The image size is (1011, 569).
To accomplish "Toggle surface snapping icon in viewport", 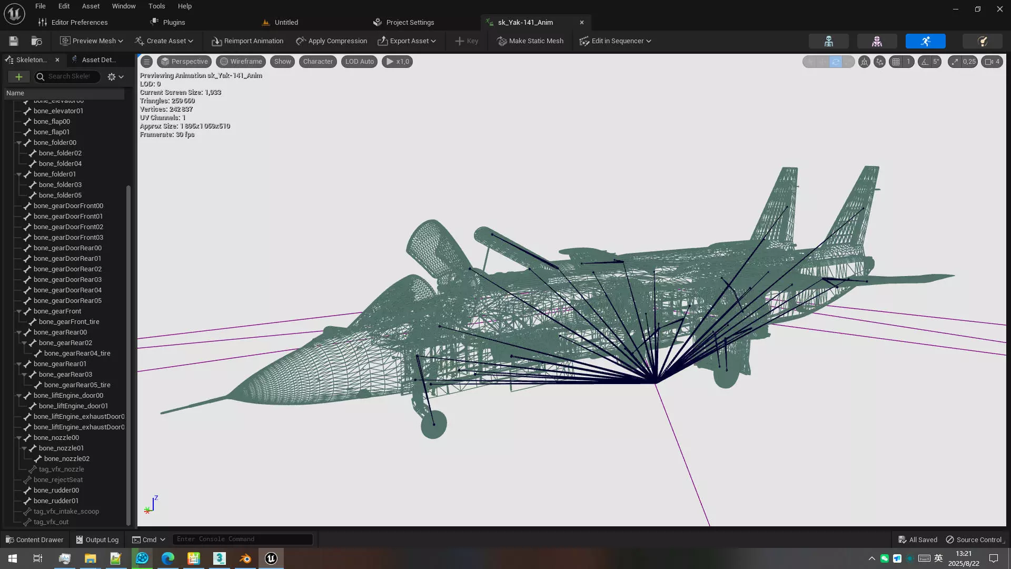I will tap(879, 62).
